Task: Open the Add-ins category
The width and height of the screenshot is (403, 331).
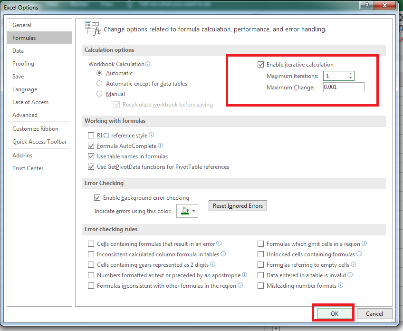Action: pyautogui.click(x=39, y=156)
